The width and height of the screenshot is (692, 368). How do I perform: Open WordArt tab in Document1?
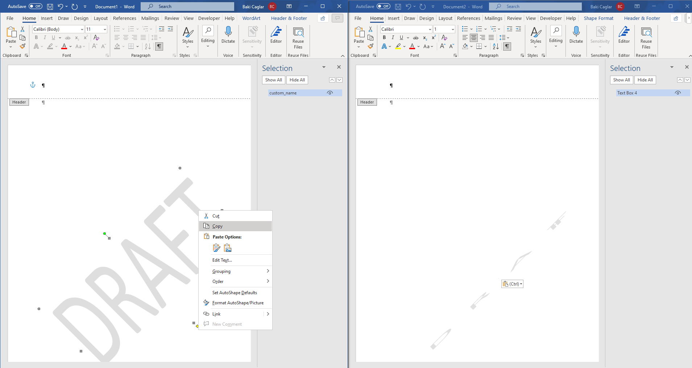251,18
